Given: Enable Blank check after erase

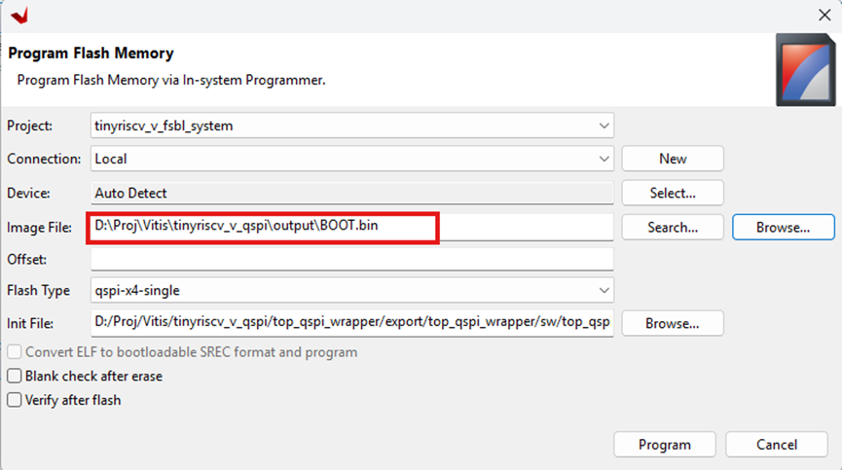Looking at the screenshot, I should click(15, 376).
